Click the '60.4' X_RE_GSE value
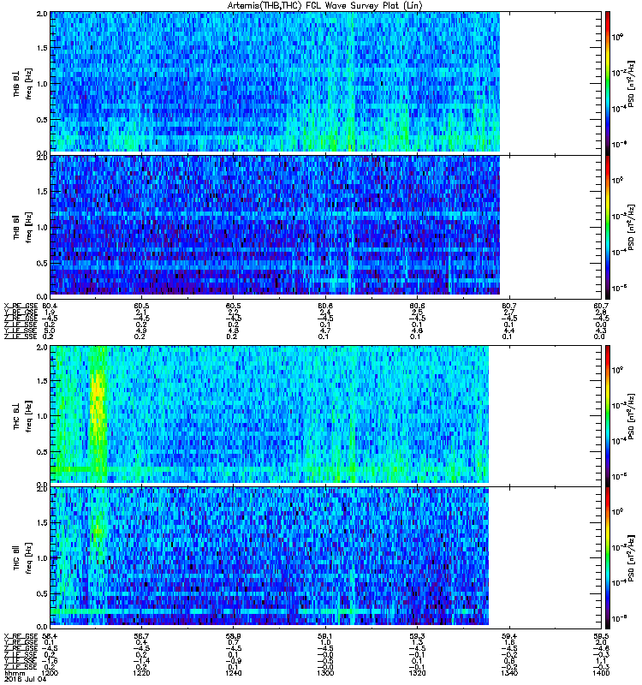The height and width of the screenshot is (685, 642). pos(50,306)
